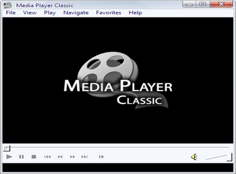The width and height of the screenshot is (236, 174).
Task: Click the video display area logo
Action: [x=118, y=80]
